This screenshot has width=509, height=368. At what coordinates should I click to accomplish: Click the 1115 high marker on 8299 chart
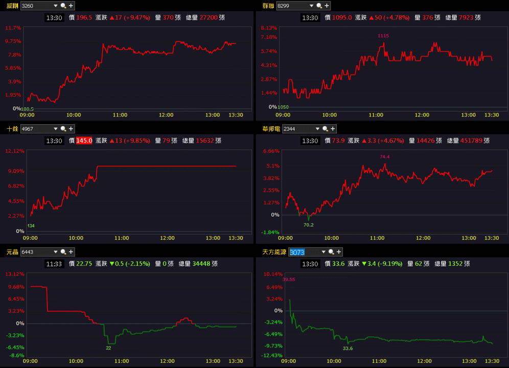click(383, 36)
